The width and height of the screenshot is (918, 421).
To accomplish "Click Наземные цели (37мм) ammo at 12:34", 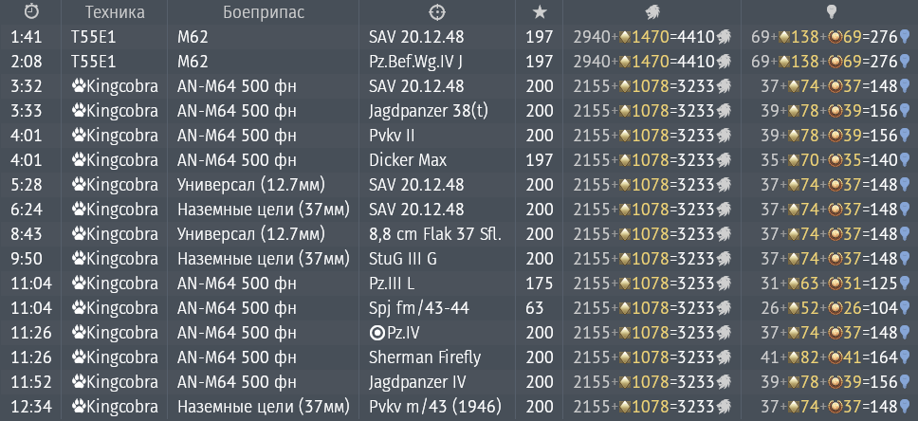I will coord(264,407).
